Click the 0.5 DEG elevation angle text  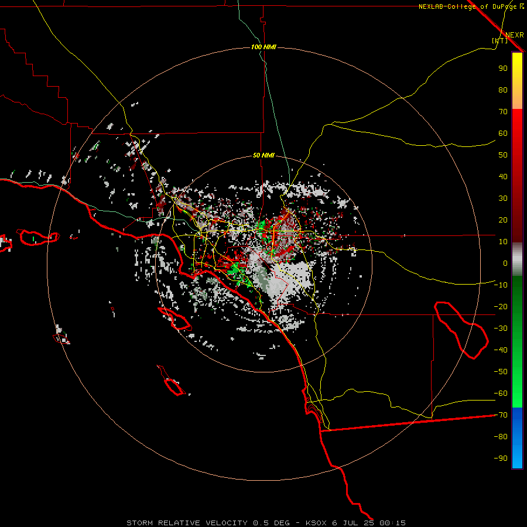271,523
